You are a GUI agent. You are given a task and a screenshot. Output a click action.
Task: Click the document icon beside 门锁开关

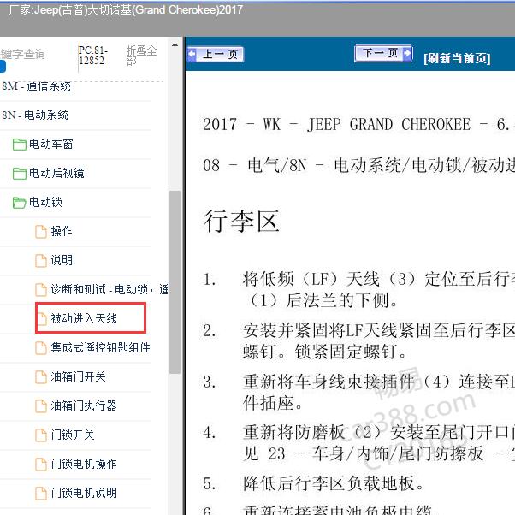tap(41, 435)
